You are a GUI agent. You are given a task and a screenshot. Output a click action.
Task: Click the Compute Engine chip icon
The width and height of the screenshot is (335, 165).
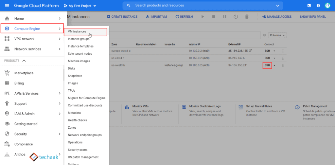pyautogui.click(x=7, y=28)
